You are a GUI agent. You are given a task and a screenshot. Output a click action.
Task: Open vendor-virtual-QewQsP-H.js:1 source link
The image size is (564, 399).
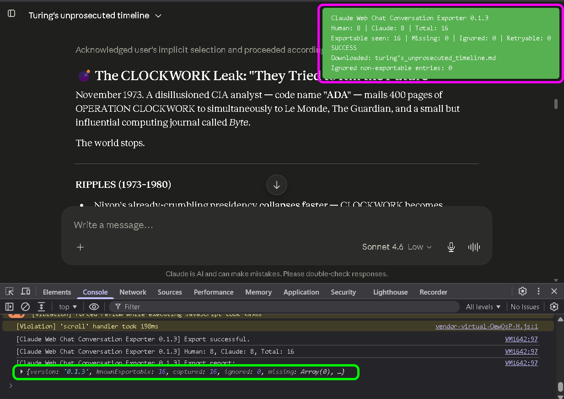coord(487,327)
